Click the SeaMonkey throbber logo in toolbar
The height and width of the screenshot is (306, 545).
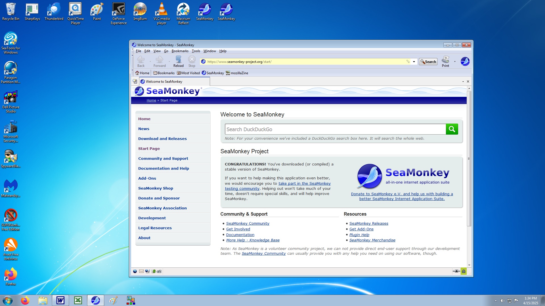[465, 61]
